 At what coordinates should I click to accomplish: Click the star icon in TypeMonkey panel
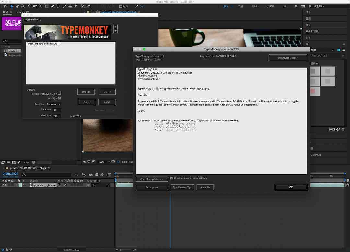click(115, 31)
